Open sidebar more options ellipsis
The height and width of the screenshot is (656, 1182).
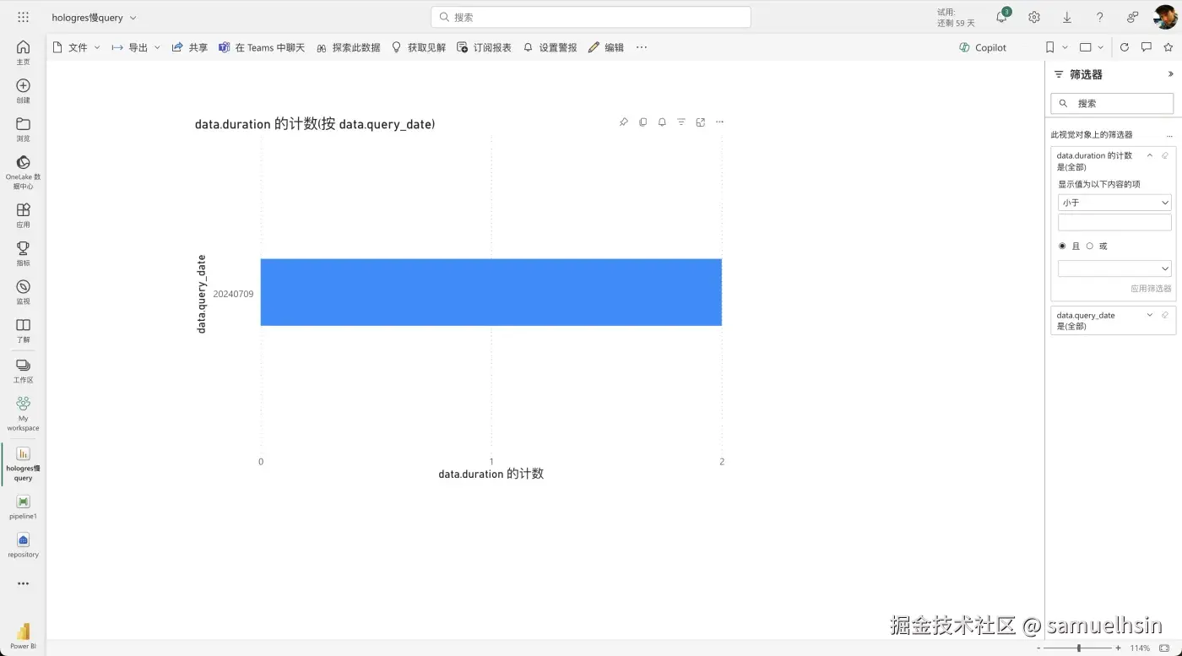23,583
